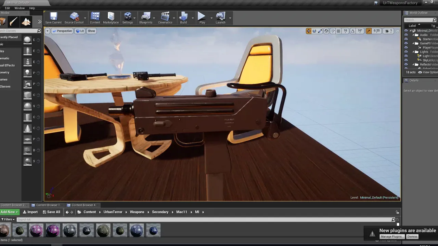Open grid snap value 10 dropdown
The image size is (438, 246).
pos(345,31)
